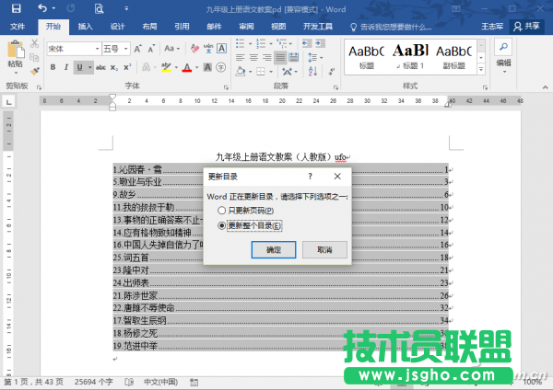
Task: Open the 文件 (File) tab
Action: (18, 27)
